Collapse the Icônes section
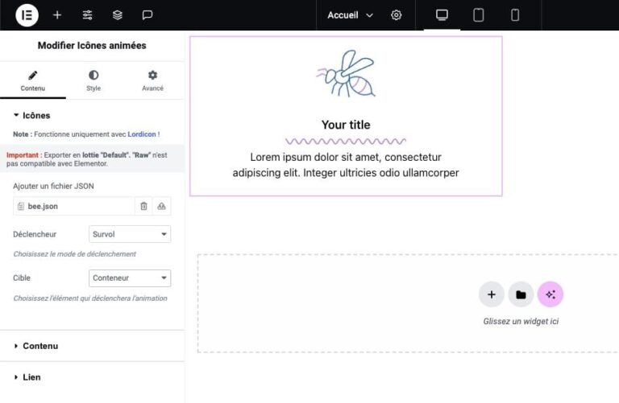The image size is (619, 403). pos(32,115)
